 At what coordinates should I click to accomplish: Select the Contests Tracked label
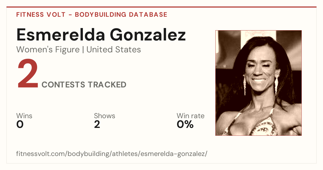pos(84,85)
